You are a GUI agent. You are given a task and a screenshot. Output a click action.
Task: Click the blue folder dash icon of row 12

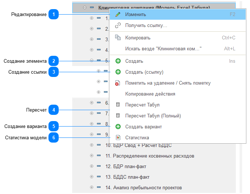point(99,166)
